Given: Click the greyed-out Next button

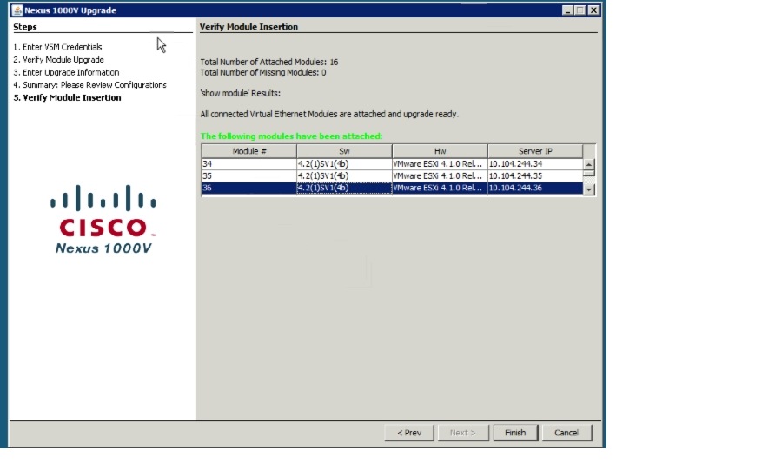Looking at the screenshot, I should pos(463,433).
